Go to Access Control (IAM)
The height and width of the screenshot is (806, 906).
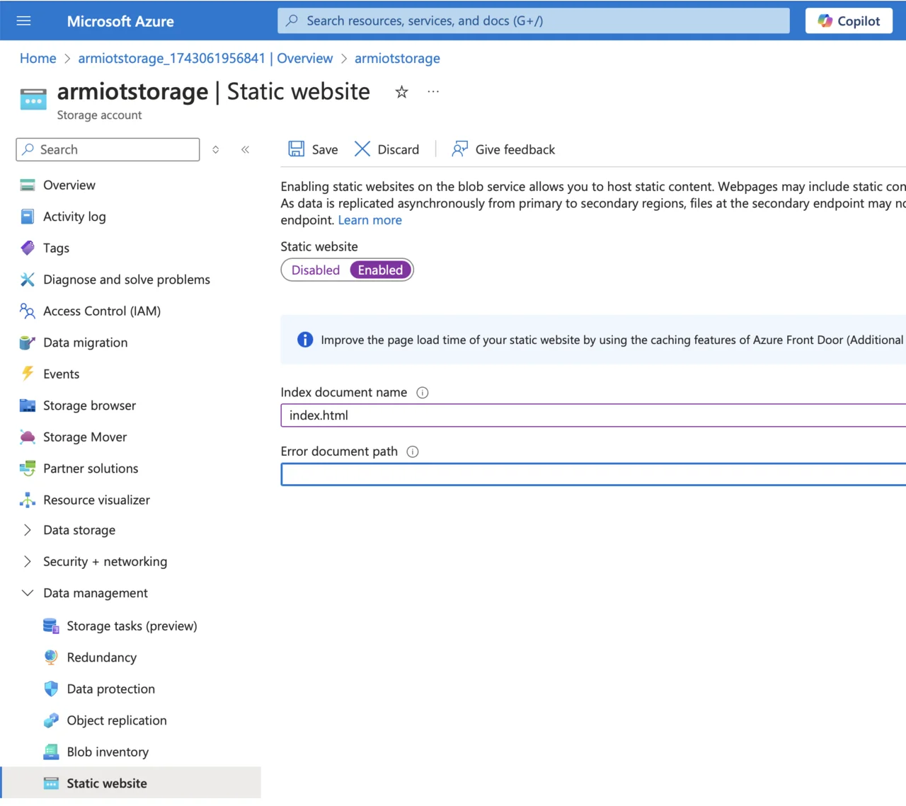(x=102, y=311)
